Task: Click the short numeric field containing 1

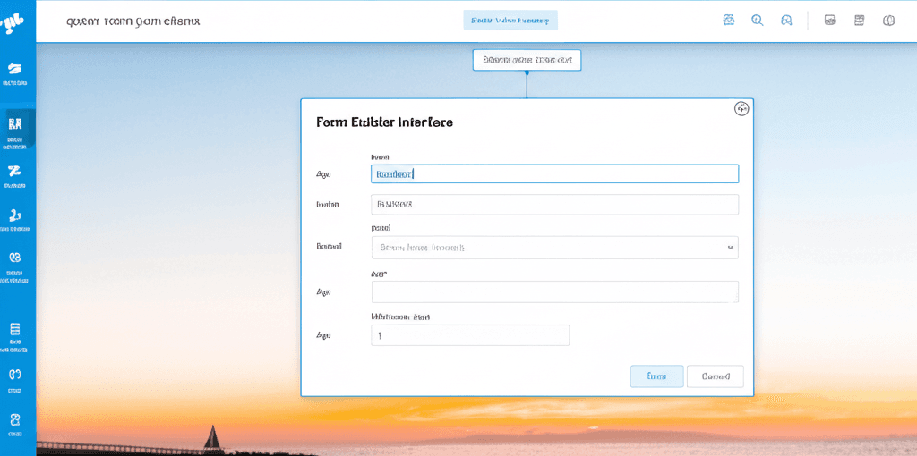Action: (470, 335)
